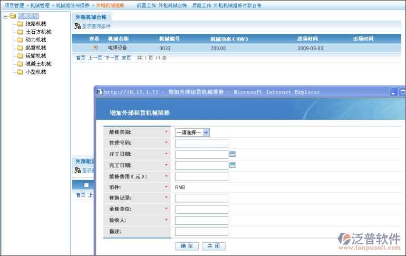
Task: Toggle the select-all checkbox in lower table header
Action: pyautogui.click(x=86, y=185)
